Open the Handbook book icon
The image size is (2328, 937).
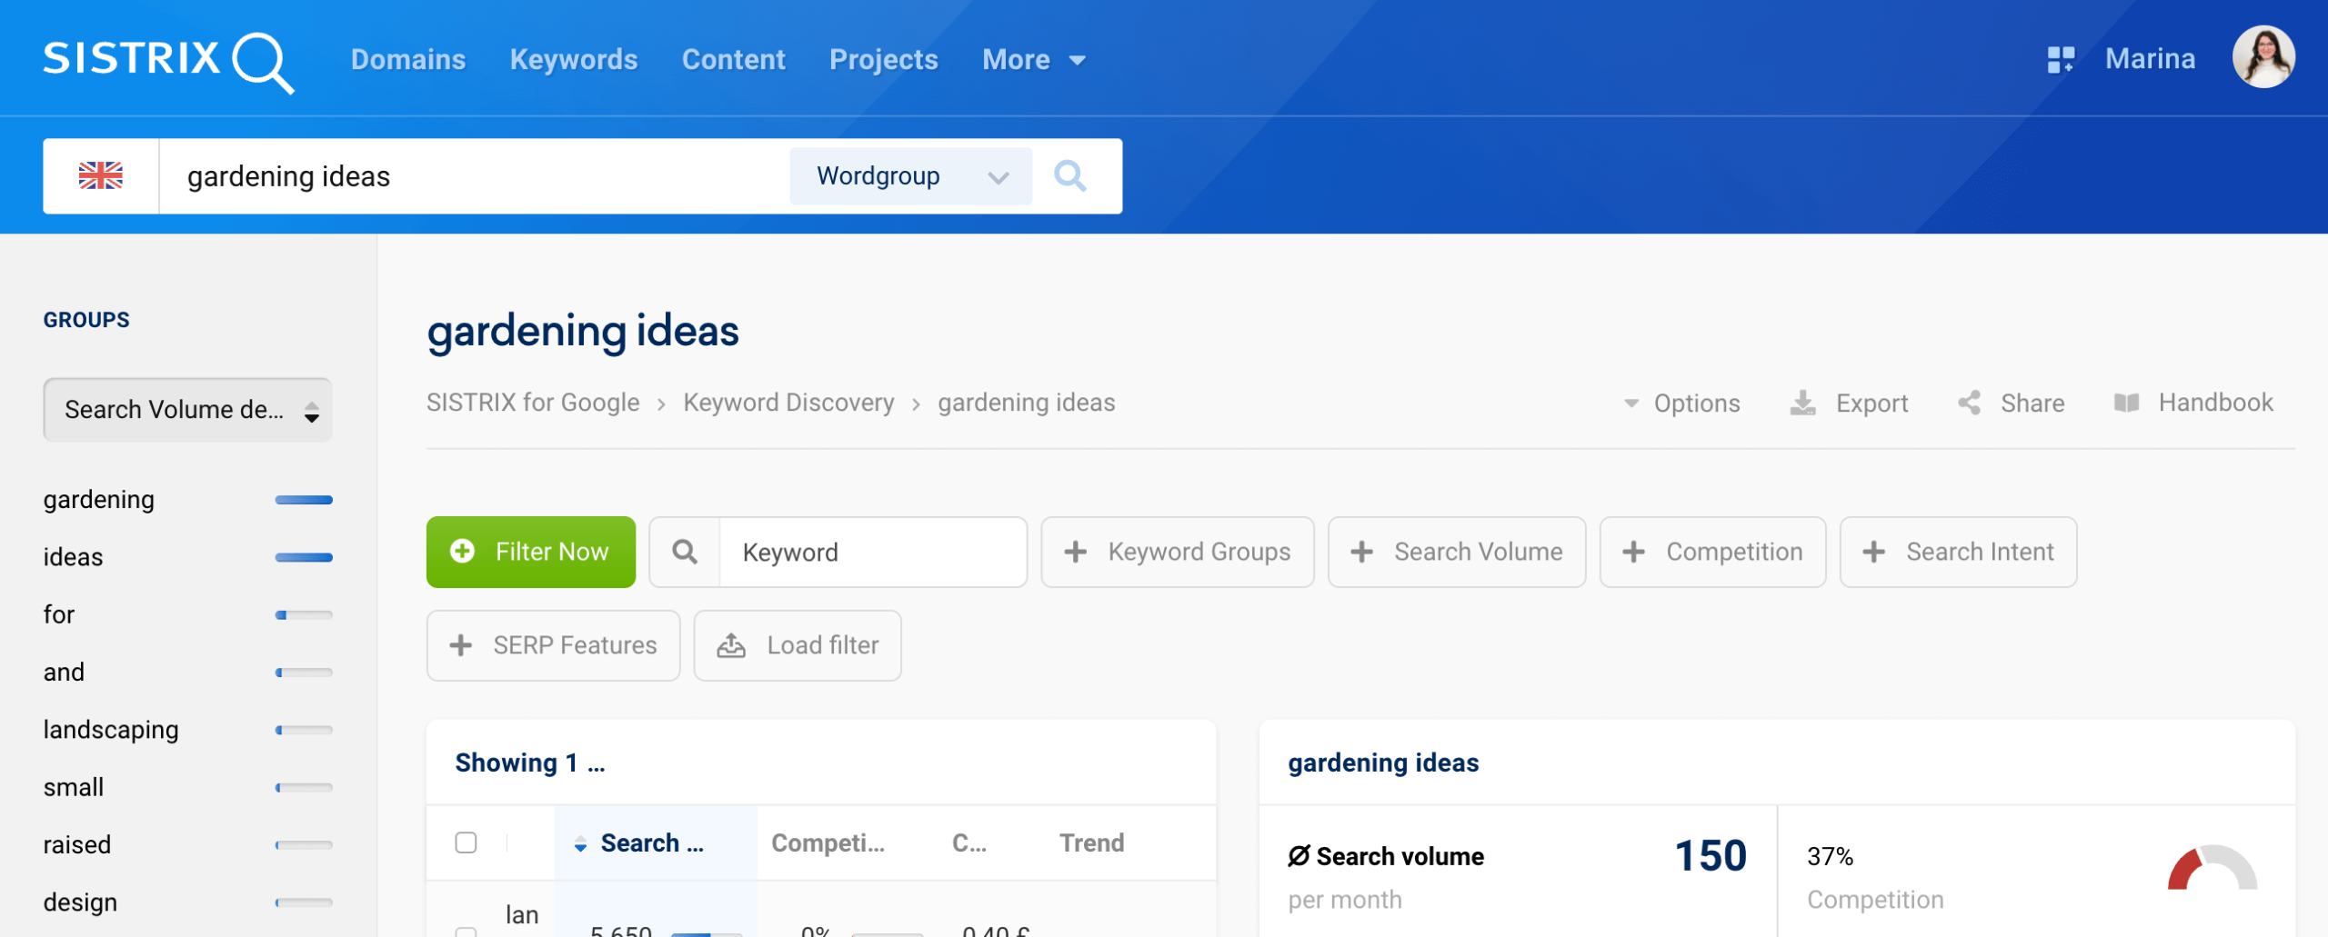[2126, 403]
